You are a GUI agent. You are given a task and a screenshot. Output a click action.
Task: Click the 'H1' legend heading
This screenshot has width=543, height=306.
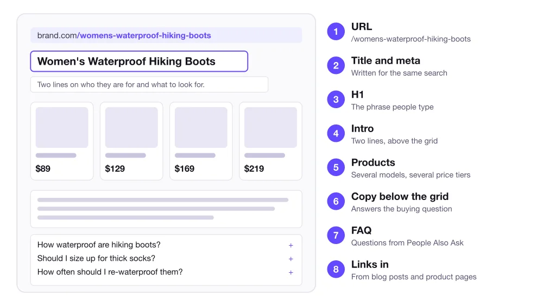coord(357,95)
